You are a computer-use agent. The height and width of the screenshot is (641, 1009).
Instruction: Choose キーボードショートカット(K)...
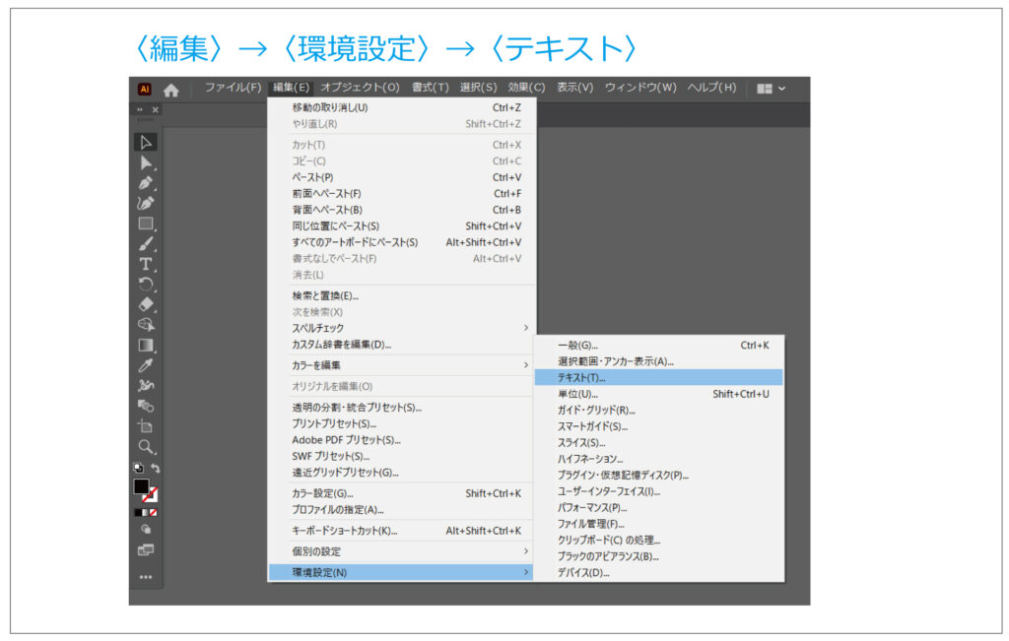tap(401, 531)
